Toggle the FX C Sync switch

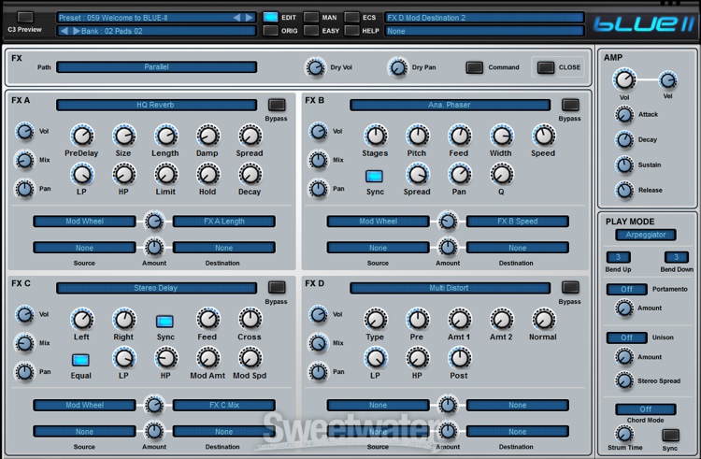tap(165, 322)
